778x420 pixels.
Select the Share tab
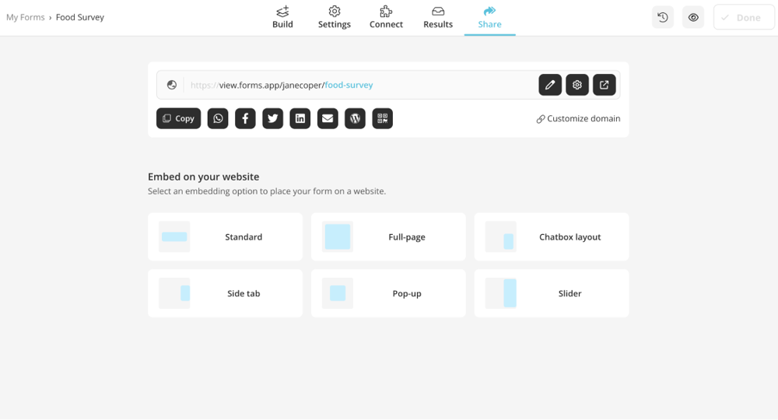pos(489,18)
